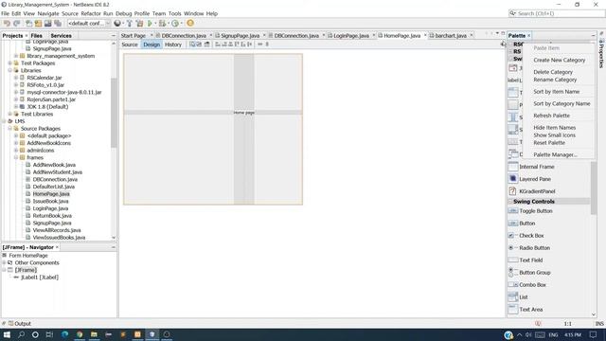Open Task View on the taskbar
The width and height of the screenshot is (606, 341).
(49, 334)
